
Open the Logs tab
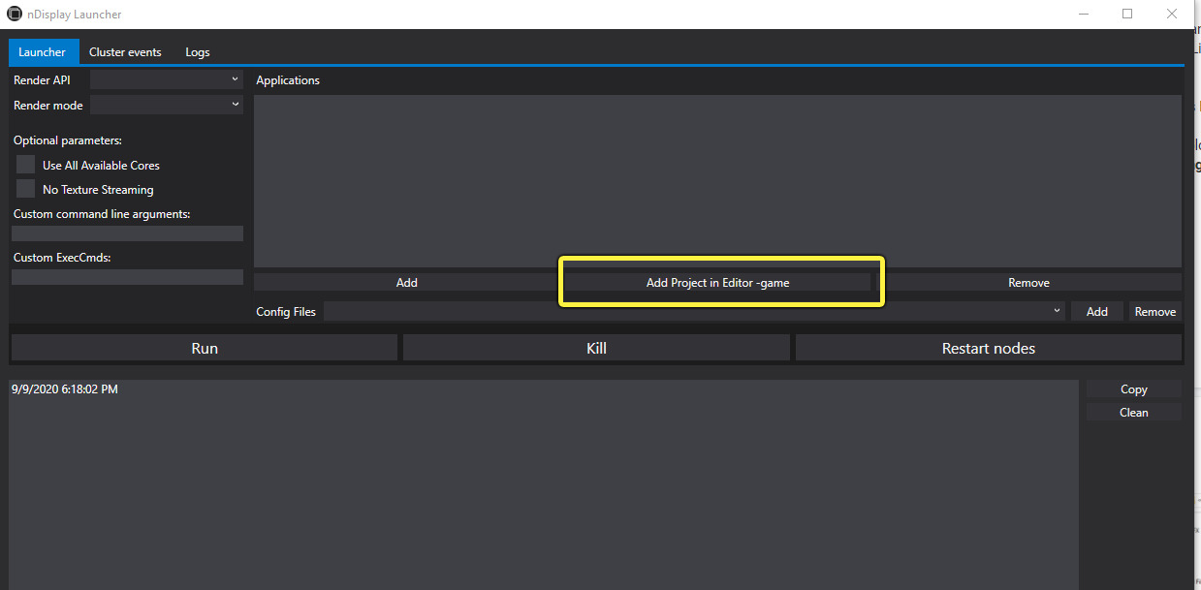(x=197, y=51)
